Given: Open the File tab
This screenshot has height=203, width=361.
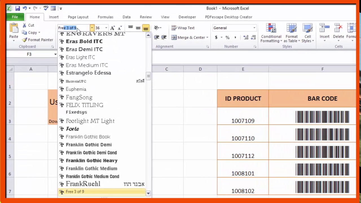Looking at the screenshot, I should 15,17.
